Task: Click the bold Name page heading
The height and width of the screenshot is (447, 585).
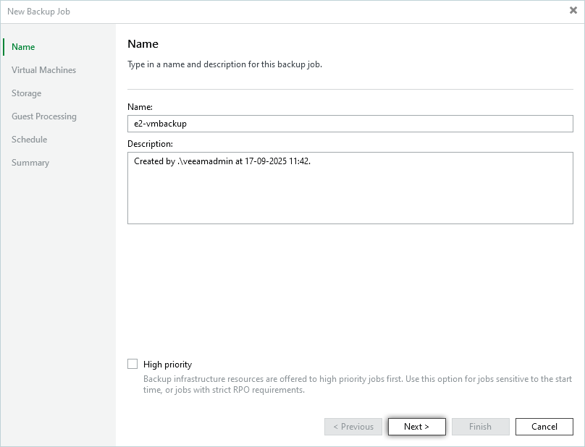Action: (x=143, y=44)
